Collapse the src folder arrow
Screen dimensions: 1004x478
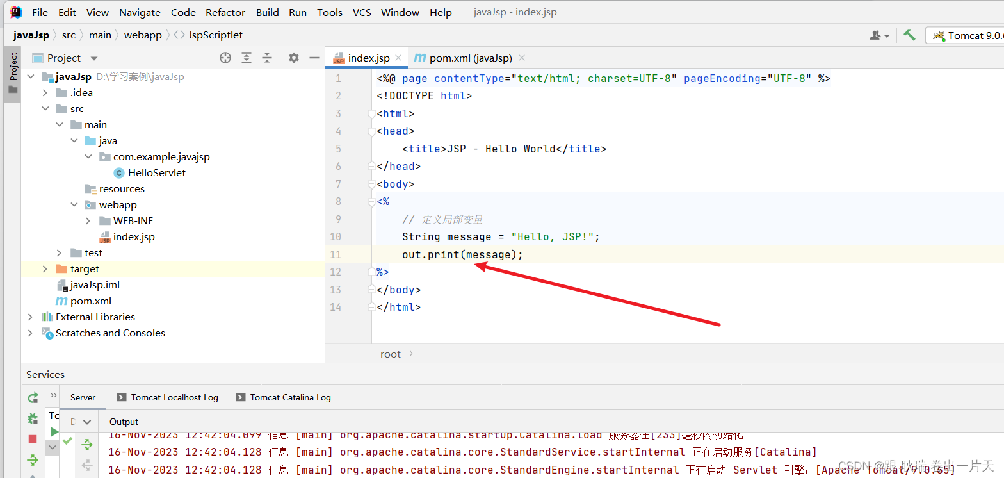click(45, 109)
